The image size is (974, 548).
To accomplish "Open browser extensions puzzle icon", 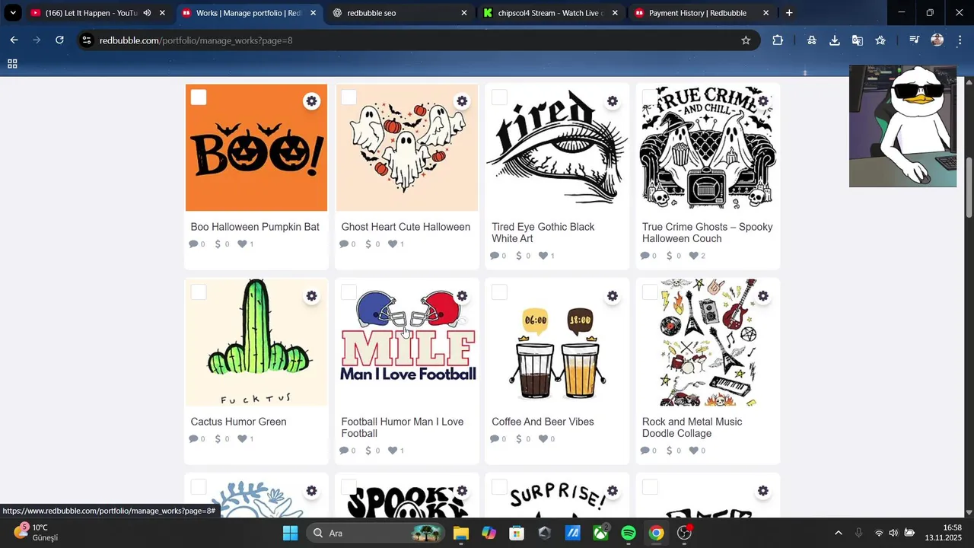I will [778, 40].
